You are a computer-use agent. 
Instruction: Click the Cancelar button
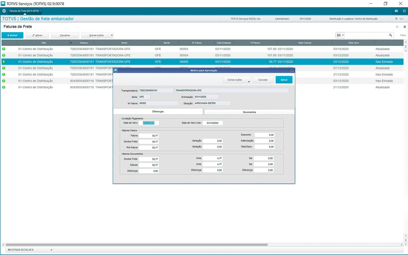click(x=263, y=80)
